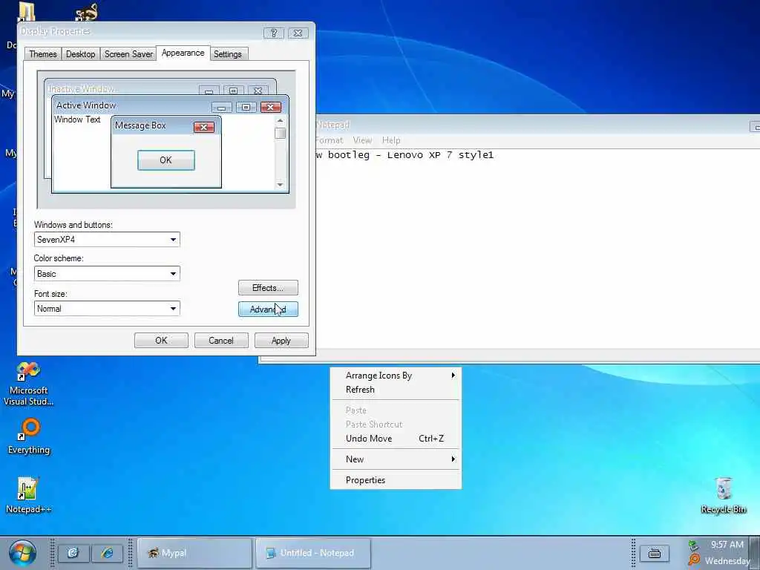This screenshot has height=570, width=760.
Task: Select the Recycle Bin icon
Action: coord(723,495)
